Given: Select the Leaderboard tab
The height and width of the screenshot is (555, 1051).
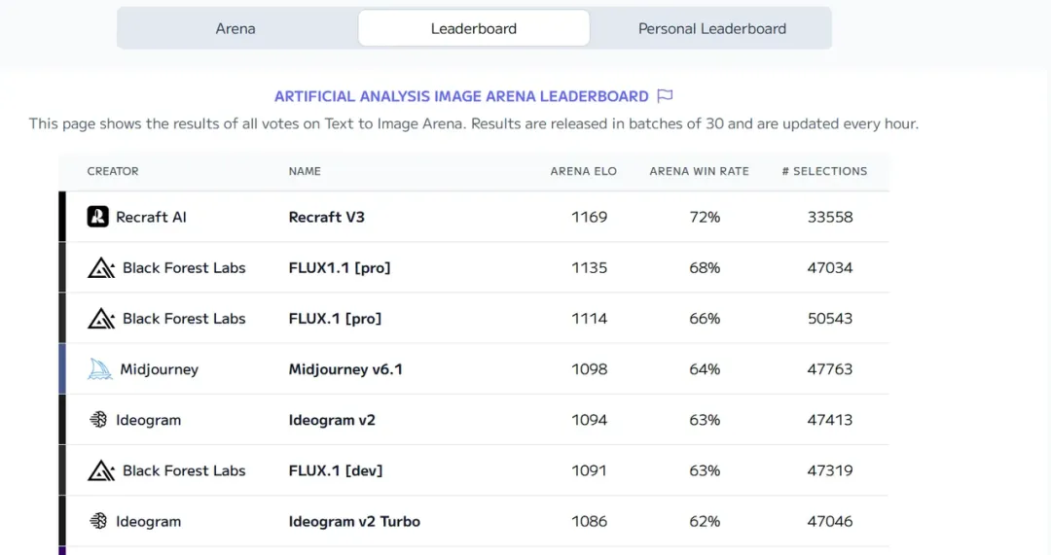Looking at the screenshot, I should [474, 28].
